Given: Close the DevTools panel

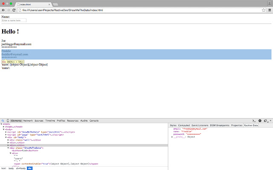Looking at the screenshot, I should [x=270, y=120].
